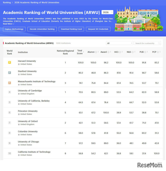
Task: Click Caltech PCP score 100.0
Action: pos(157,153)
